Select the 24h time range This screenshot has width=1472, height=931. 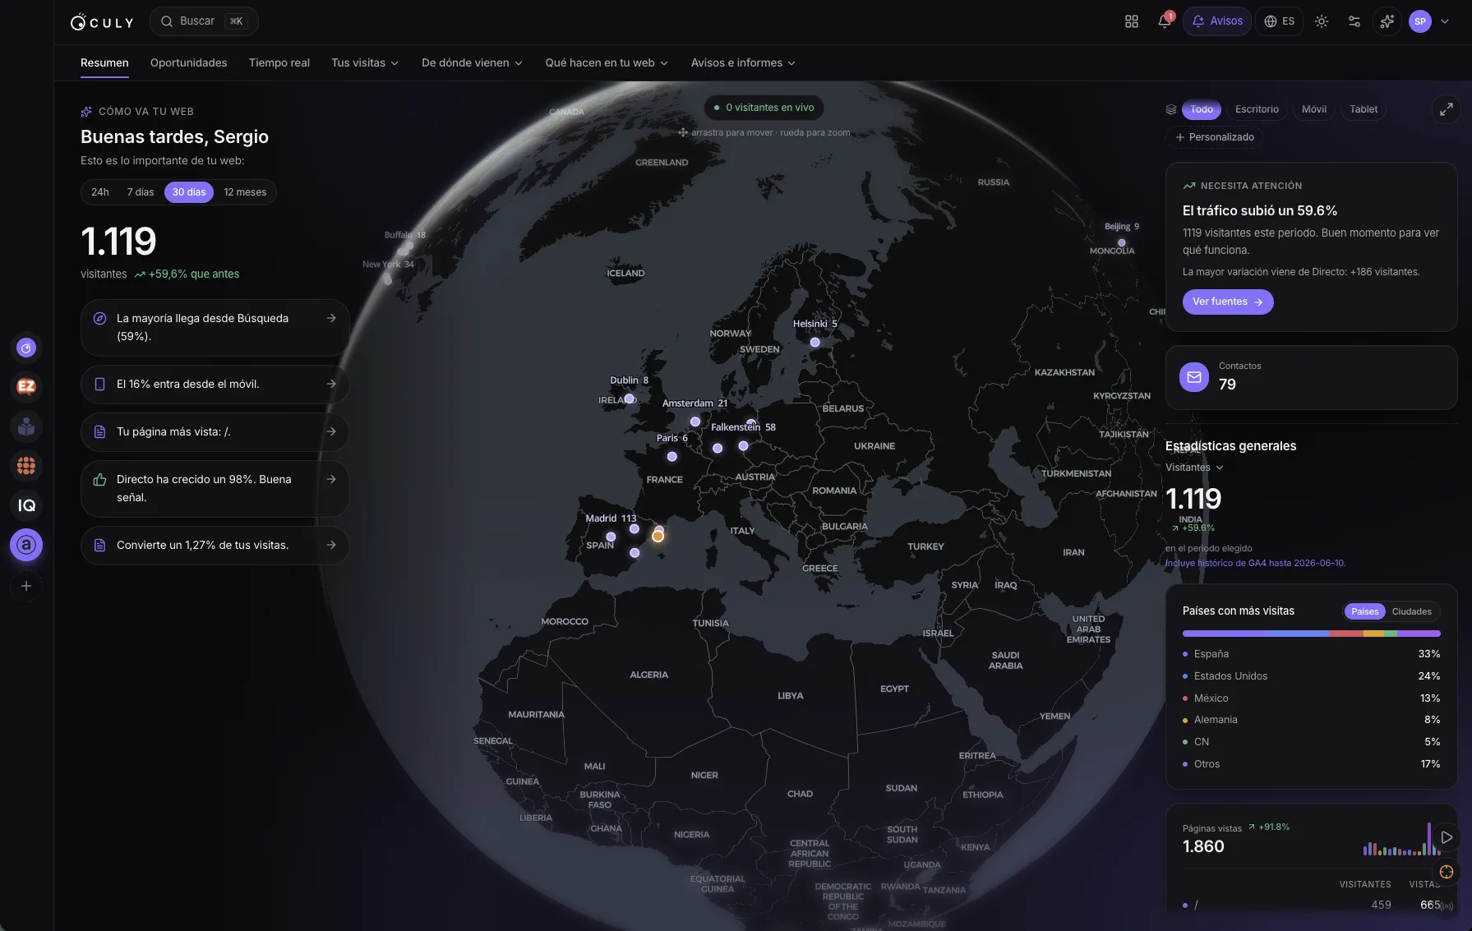(x=100, y=192)
